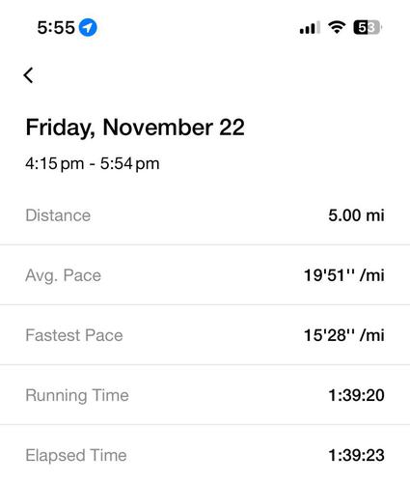The width and height of the screenshot is (410, 483).
Task: Tap the battery level indicator
Action: tap(368, 27)
